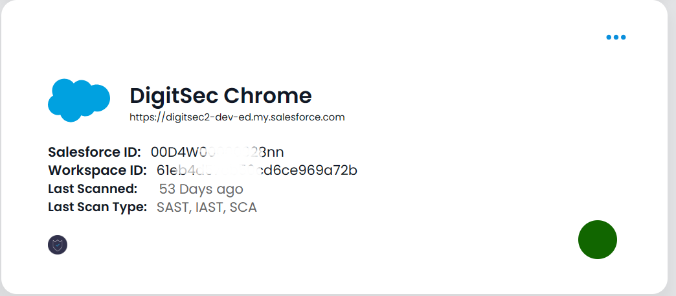The width and height of the screenshot is (676, 296).
Task: Select the Last Scan Type label
Action: (x=97, y=207)
